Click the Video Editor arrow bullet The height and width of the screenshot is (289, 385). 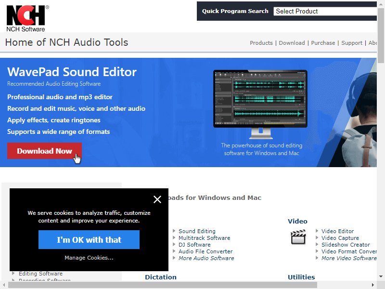(x=317, y=231)
